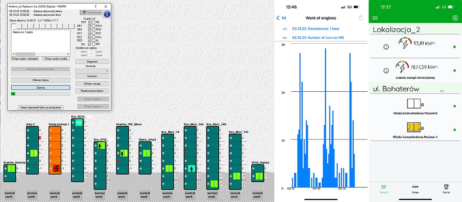Toggle the CALL checkbox
The image size is (462, 202).
click(94, 36)
